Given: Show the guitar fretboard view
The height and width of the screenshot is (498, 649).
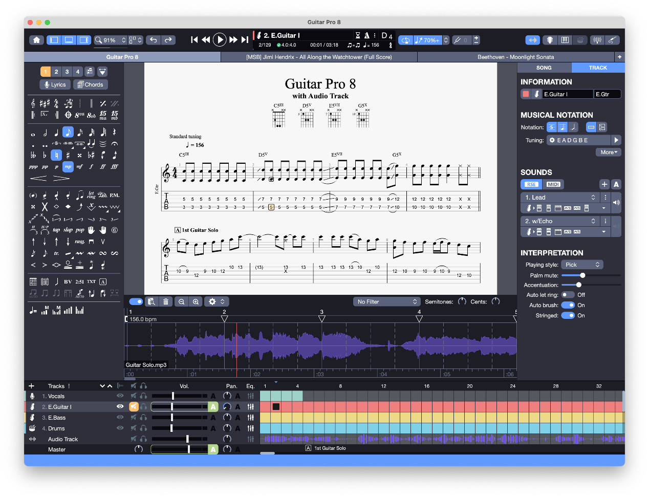Looking at the screenshot, I should pyautogui.click(x=550, y=40).
